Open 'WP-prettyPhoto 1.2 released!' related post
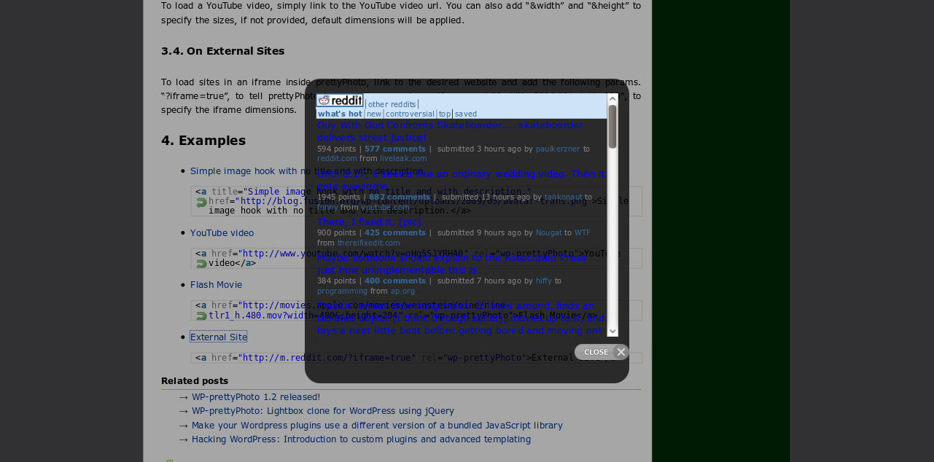Viewport: 934px width, 462px height. 256,397
